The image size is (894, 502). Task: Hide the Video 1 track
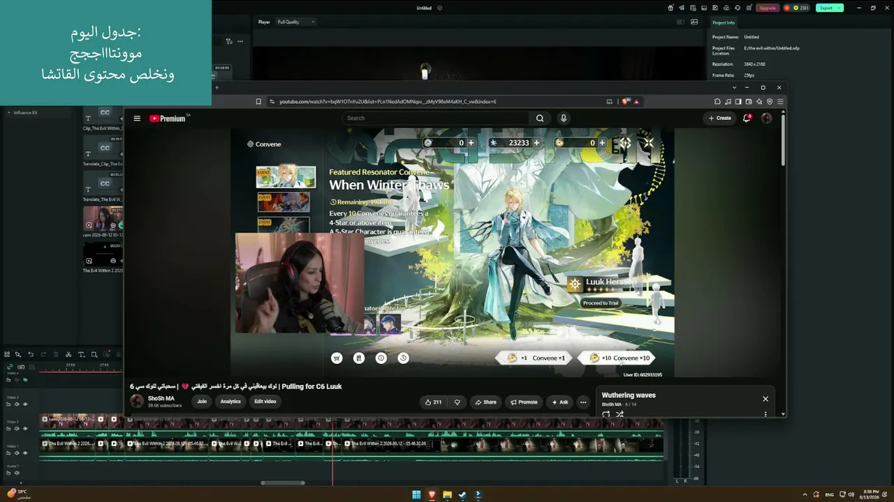pos(25,452)
